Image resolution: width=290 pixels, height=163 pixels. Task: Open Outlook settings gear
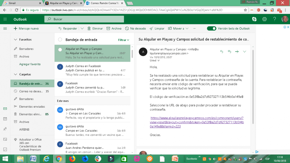264,19
